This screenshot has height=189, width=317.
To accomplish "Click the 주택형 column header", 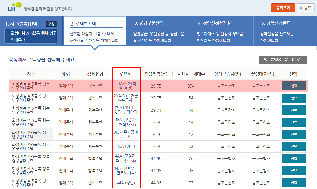I will click(x=125, y=74).
